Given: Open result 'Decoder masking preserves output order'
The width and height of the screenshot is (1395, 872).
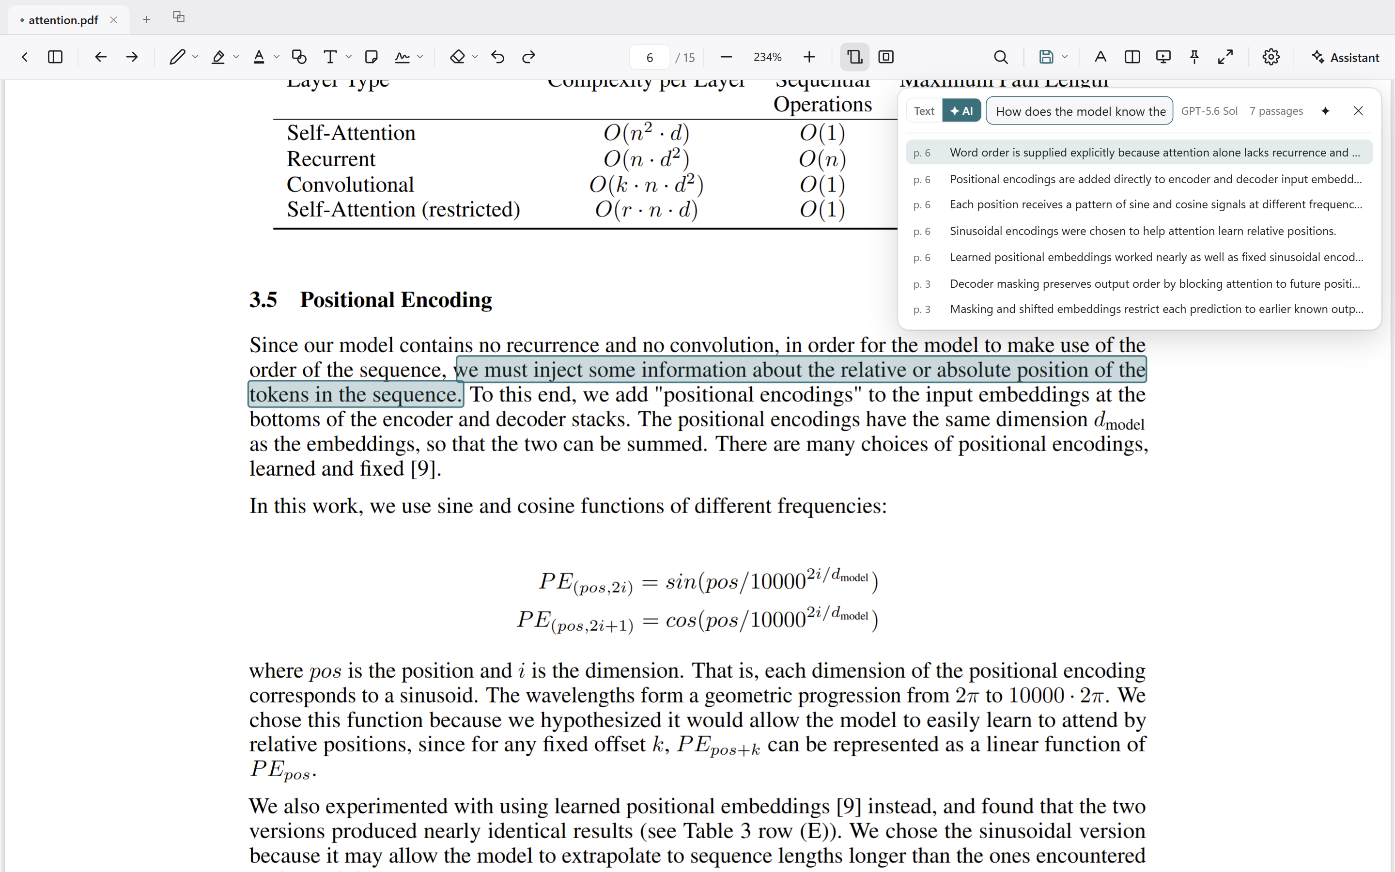Looking at the screenshot, I should point(1139,283).
